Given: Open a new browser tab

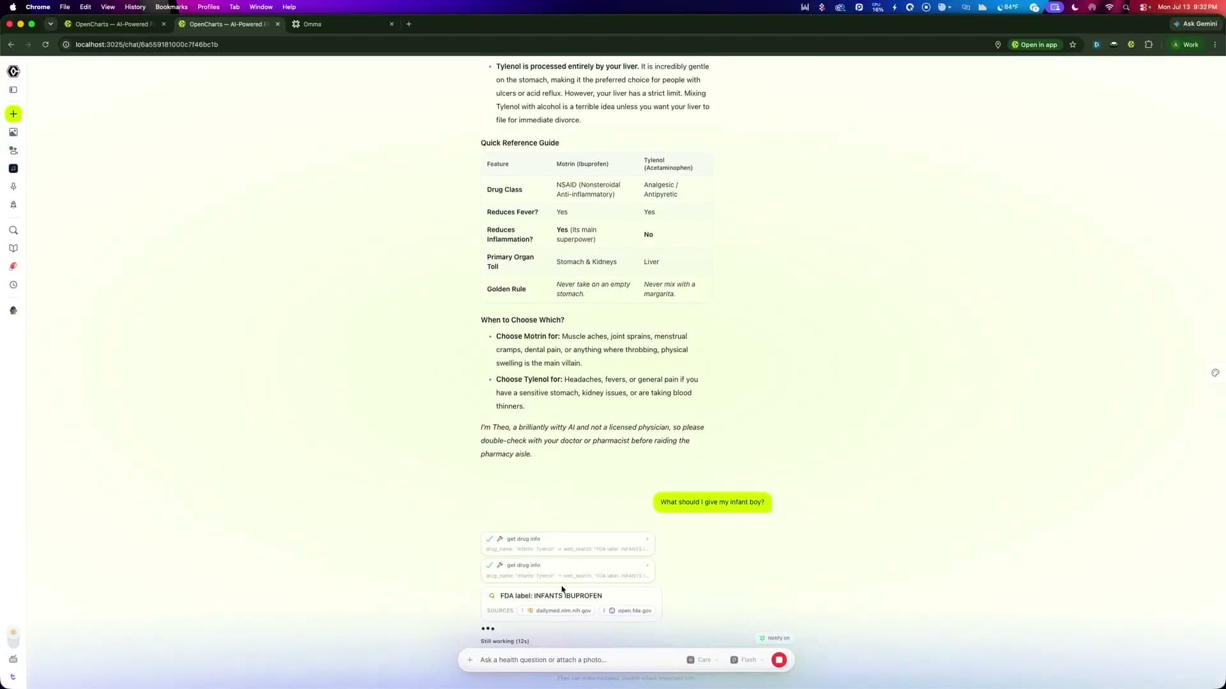Looking at the screenshot, I should pyautogui.click(x=409, y=24).
